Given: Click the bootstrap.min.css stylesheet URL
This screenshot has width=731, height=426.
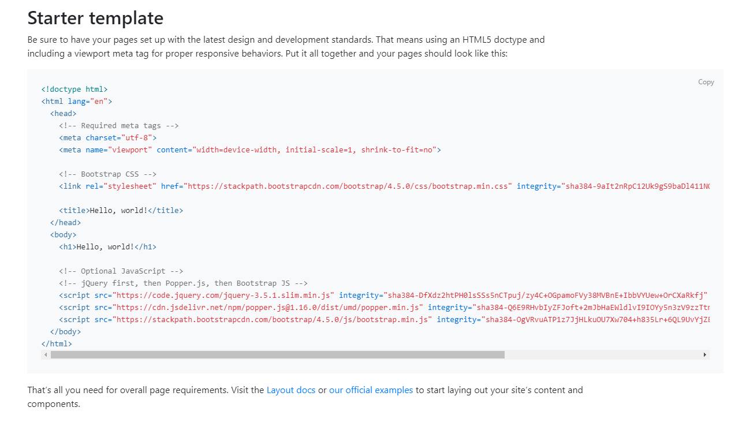Looking at the screenshot, I should pyautogui.click(x=348, y=186).
